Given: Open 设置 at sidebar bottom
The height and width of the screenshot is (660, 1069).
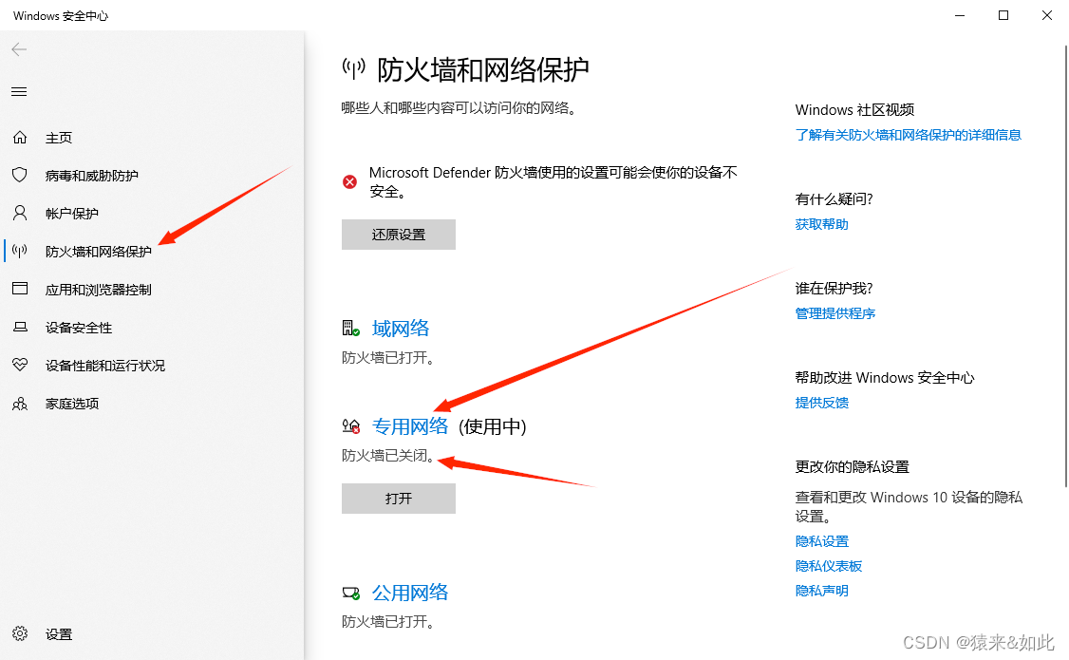Looking at the screenshot, I should pos(59,634).
